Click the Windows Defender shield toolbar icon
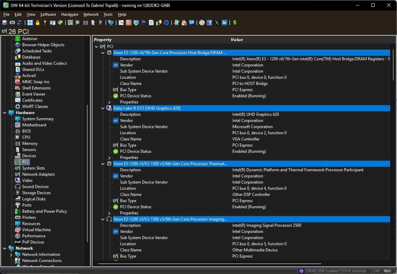This screenshot has width=397, height=274. click(x=60, y=23)
